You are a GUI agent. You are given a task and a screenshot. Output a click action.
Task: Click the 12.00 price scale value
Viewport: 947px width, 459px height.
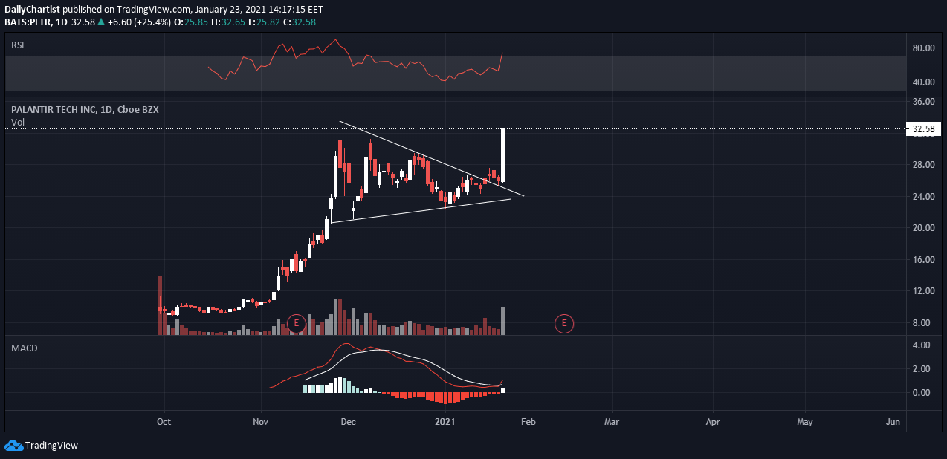pos(923,291)
